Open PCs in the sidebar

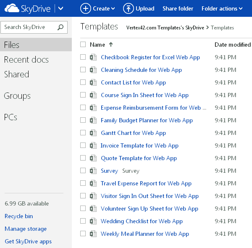[x=10, y=117]
